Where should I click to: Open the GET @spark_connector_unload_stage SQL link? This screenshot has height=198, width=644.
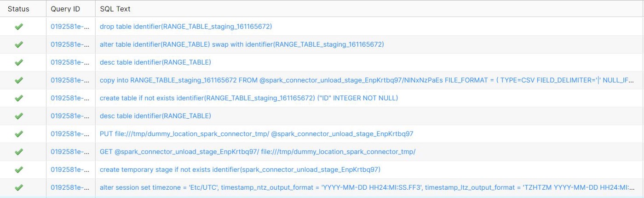258,152
